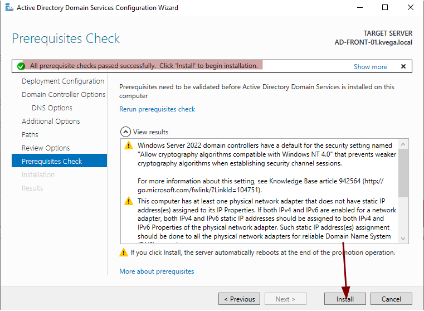
Task: Click the green success checkmark icon
Action: [21, 66]
